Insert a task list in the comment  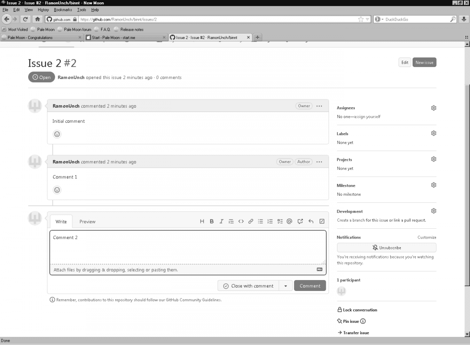pyautogui.click(x=280, y=221)
